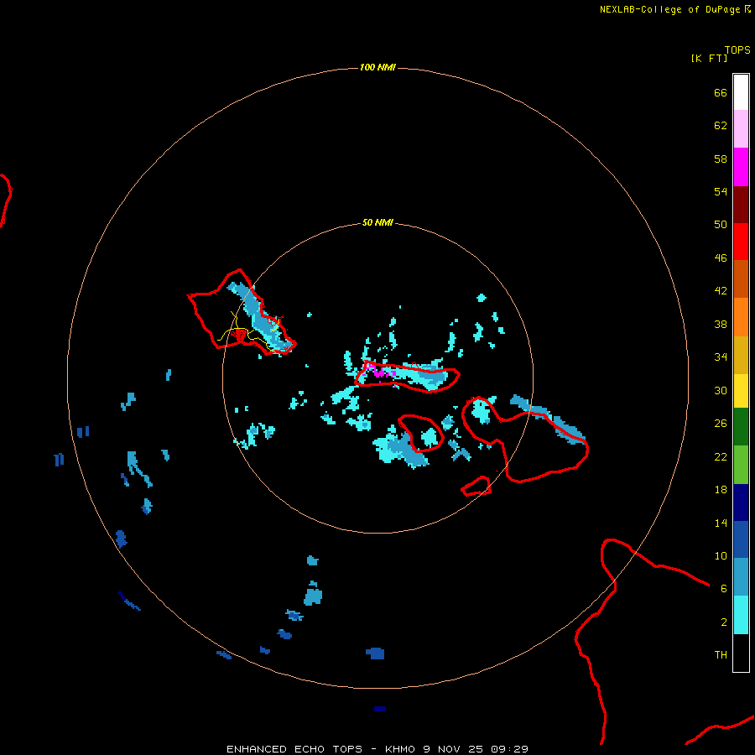The height and width of the screenshot is (755, 755).
Task: Select the dark red legend swatch
Action: pyautogui.click(x=741, y=205)
